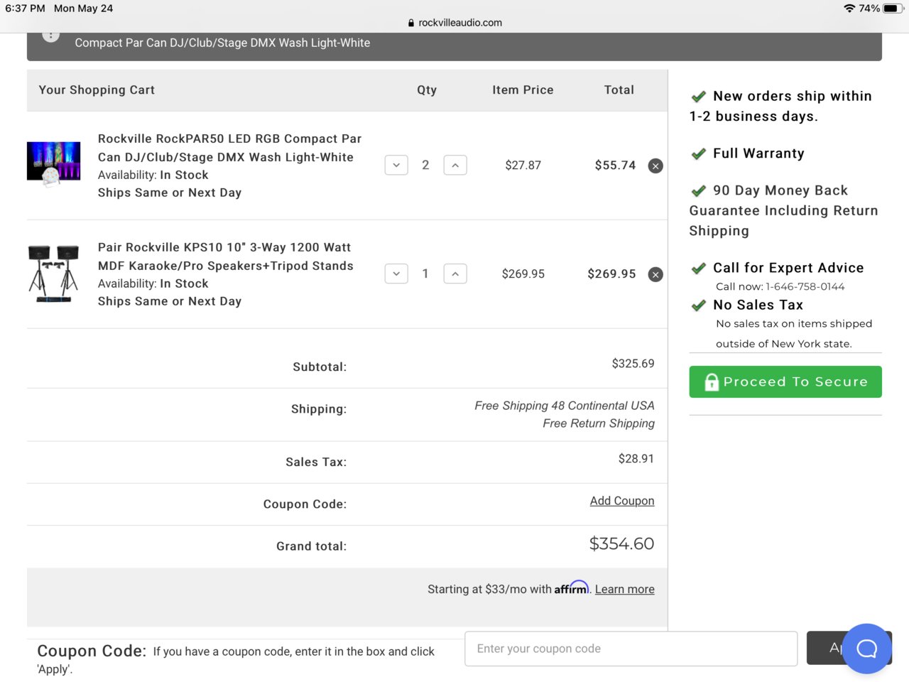Click the $27.87 item price
Image resolution: width=909 pixels, height=682 pixels.
523,166
